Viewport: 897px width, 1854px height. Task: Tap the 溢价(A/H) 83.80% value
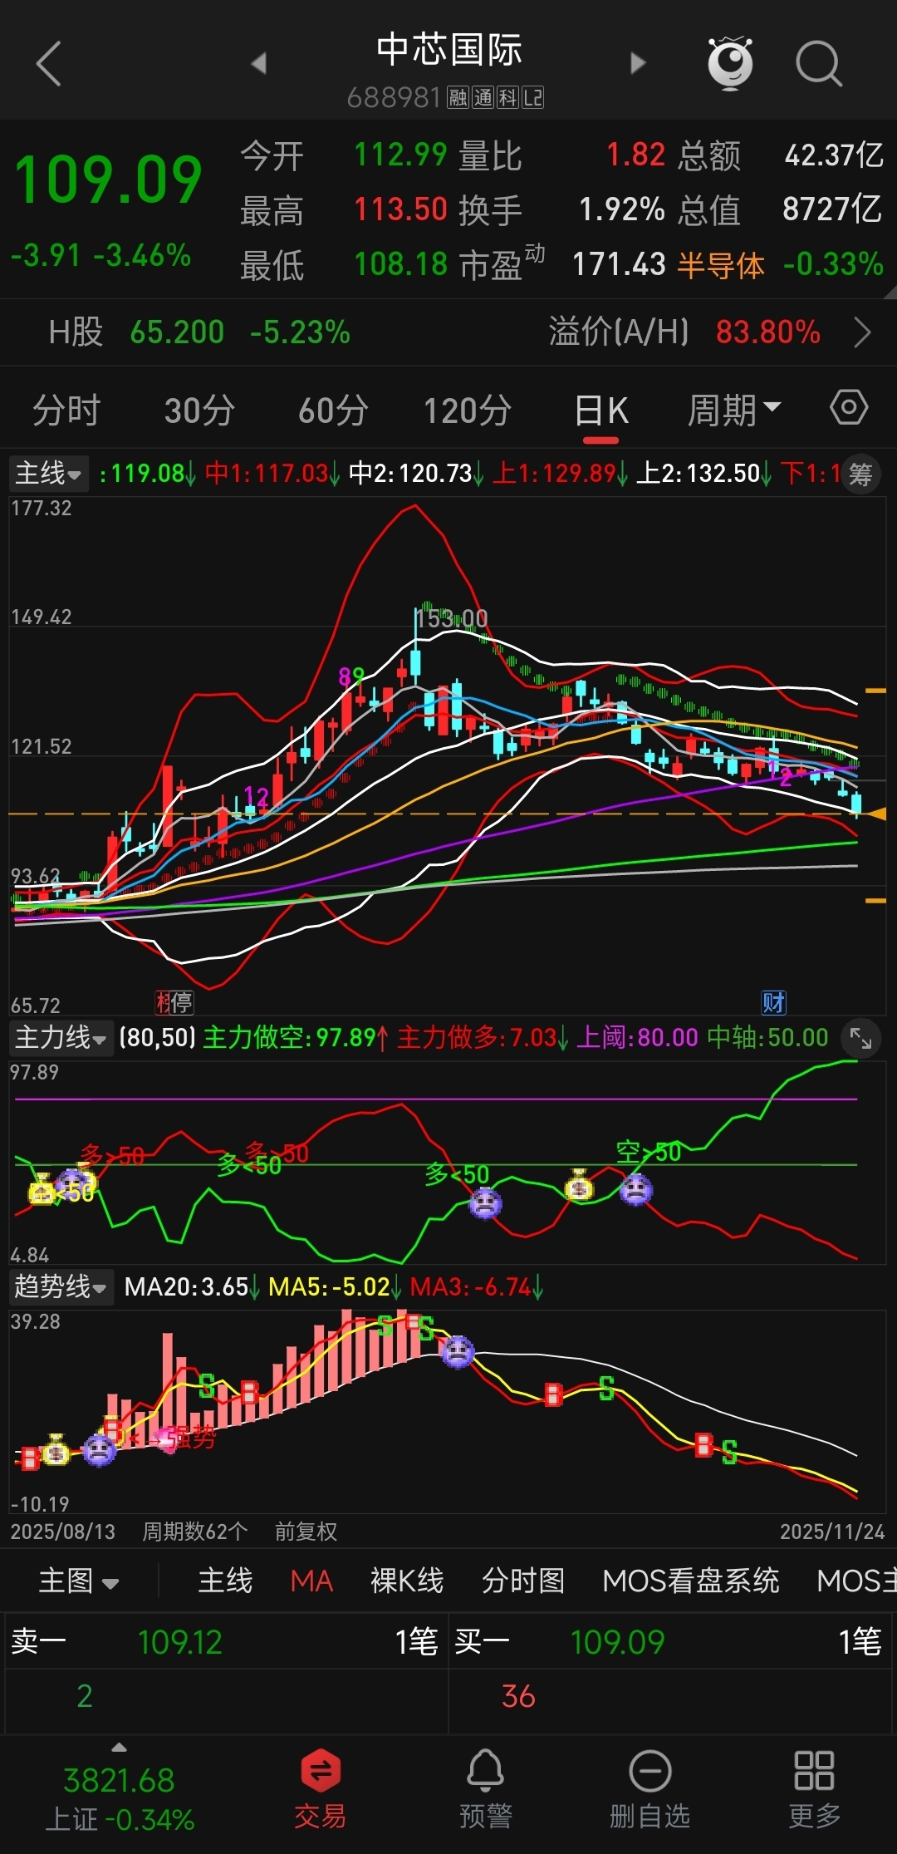pos(768,332)
